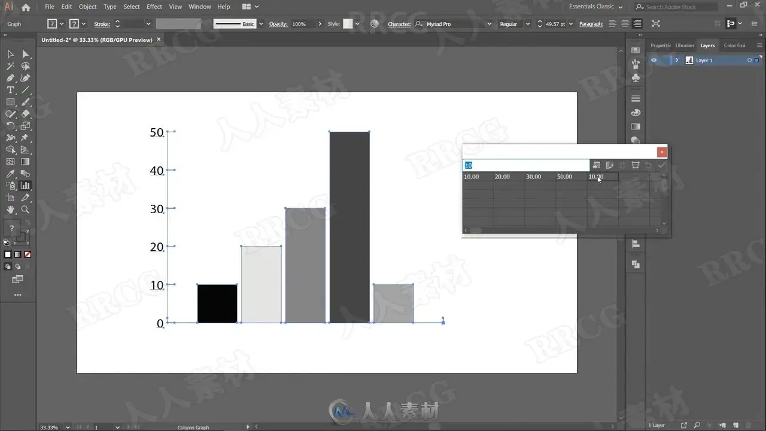Align paragraph center

click(625, 24)
